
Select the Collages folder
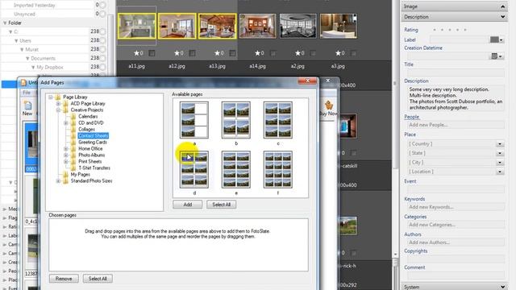(86, 129)
